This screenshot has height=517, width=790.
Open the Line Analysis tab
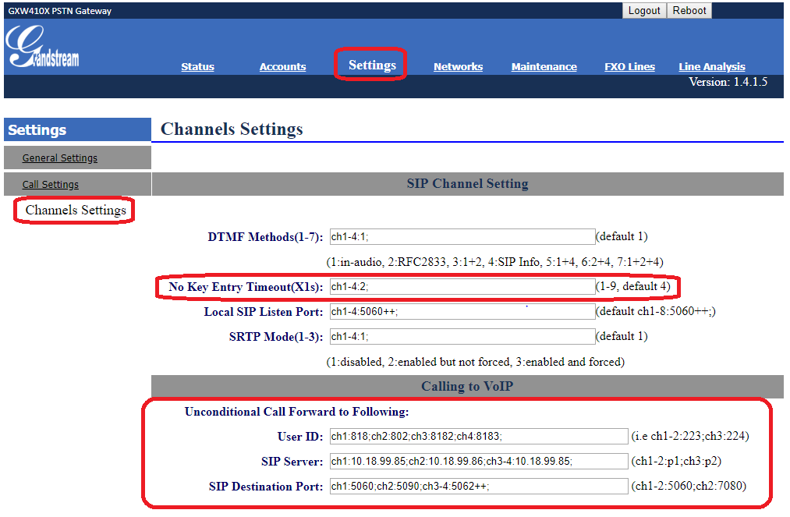tap(712, 66)
